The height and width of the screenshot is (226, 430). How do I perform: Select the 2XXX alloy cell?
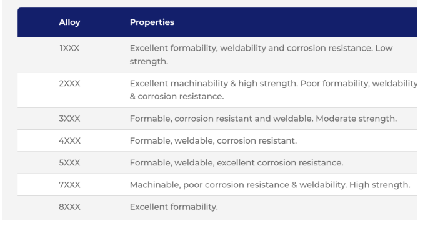[x=69, y=83]
